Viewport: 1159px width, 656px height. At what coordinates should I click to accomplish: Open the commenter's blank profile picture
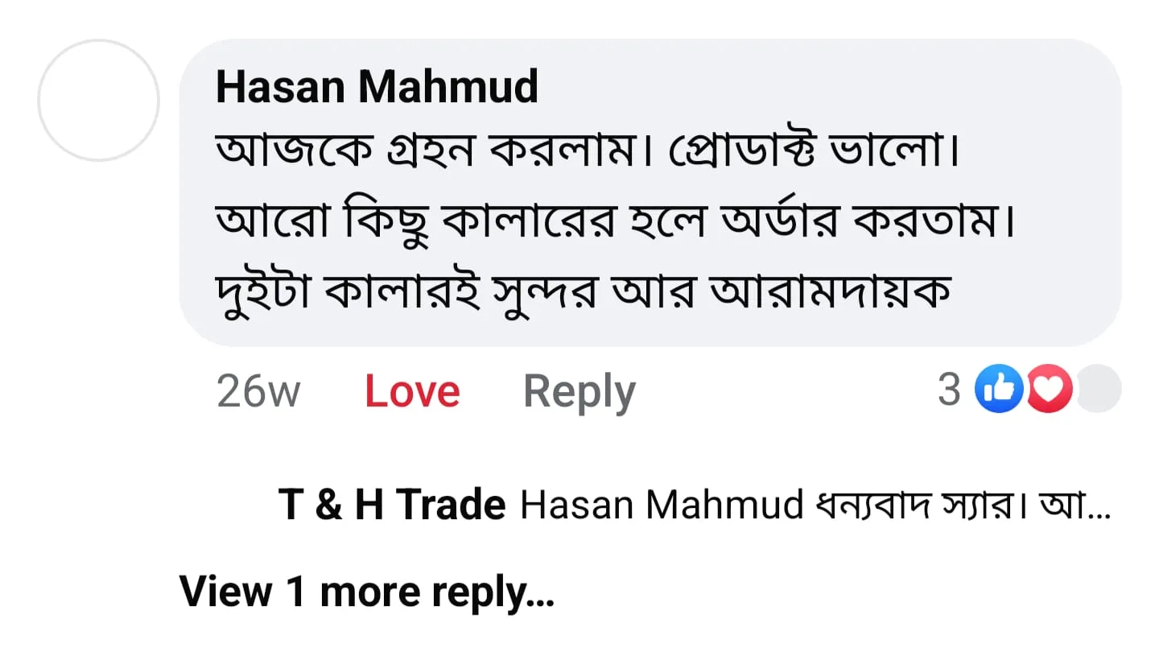98,101
